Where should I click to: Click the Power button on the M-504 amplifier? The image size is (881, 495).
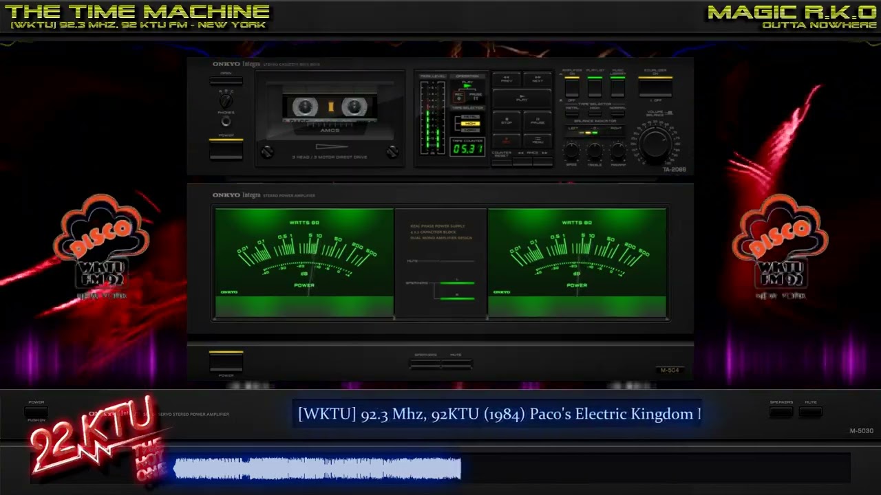(x=226, y=362)
